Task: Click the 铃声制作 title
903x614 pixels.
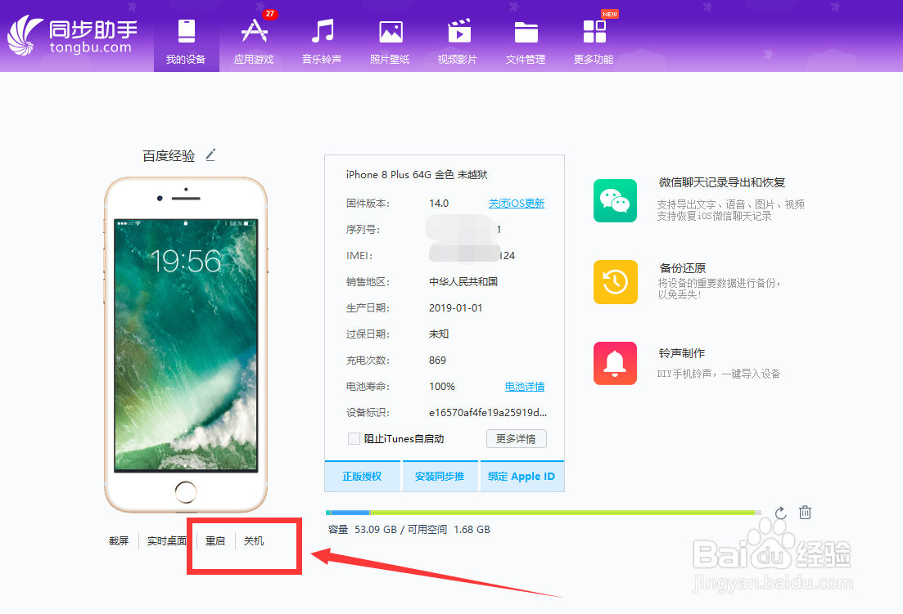Action: (x=682, y=353)
